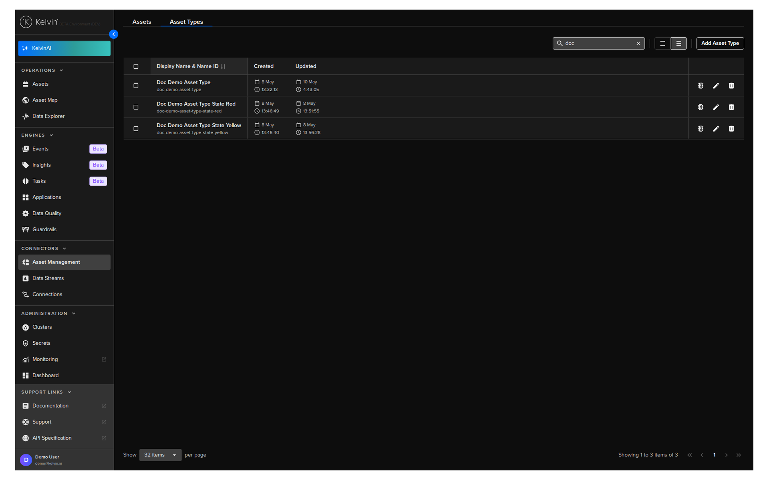This screenshot has height=480, width=769.
Task: Open Doc Demo Asset Type entry
Action: [x=183, y=82]
